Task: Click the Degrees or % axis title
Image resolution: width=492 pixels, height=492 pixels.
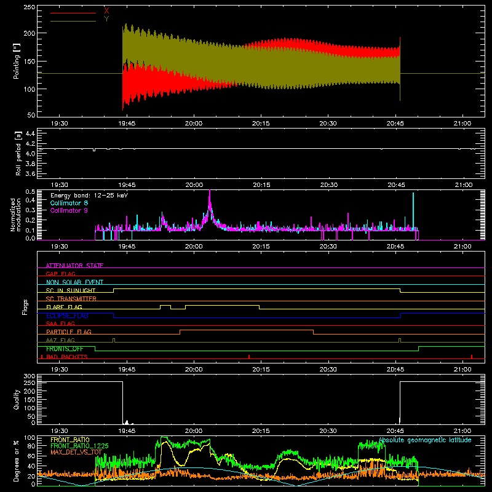Action: point(17,461)
